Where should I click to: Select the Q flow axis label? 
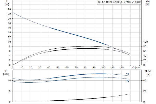click(x=134, y=68)
